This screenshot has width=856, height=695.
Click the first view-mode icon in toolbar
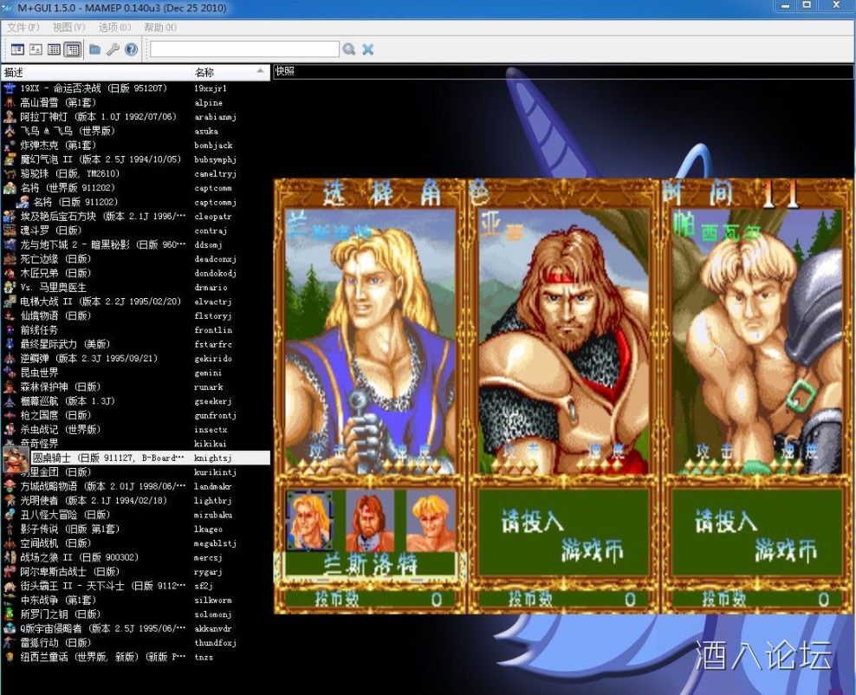[17, 49]
